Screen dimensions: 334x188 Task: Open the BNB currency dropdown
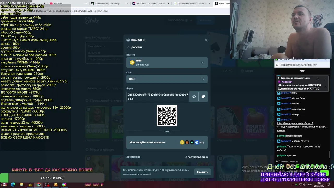click(167, 62)
